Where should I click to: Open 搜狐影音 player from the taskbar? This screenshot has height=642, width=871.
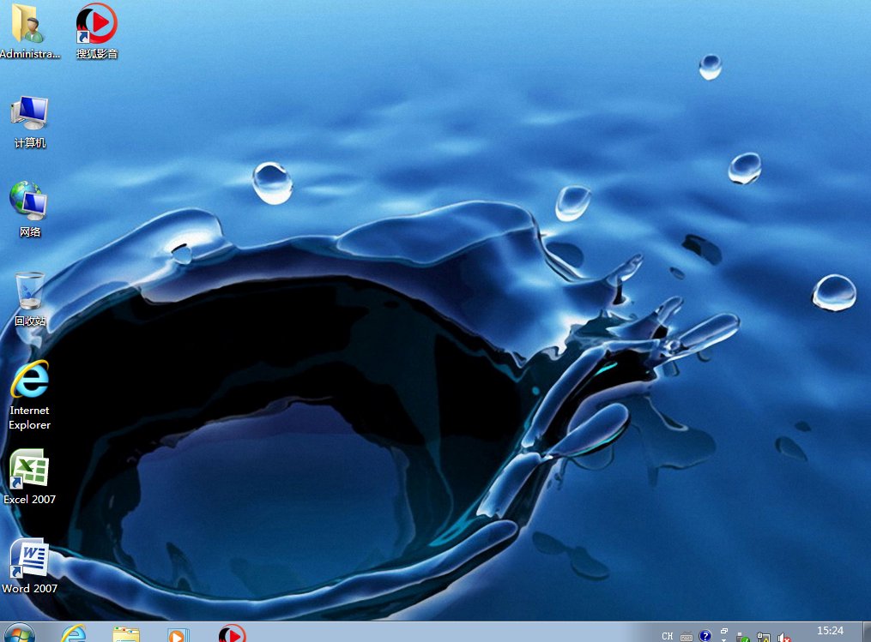233,633
